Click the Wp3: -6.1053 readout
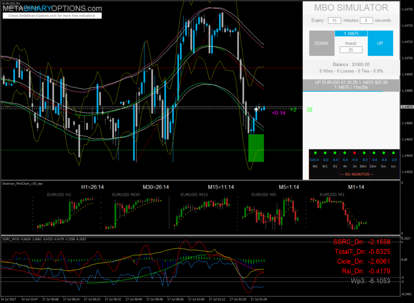This screenshot has height=303, width=414. (371, 281)
